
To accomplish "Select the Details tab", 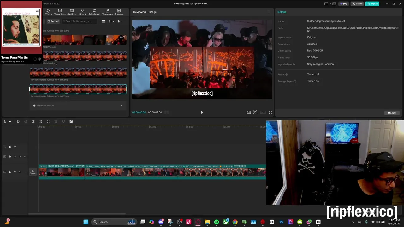I will point(282,12).
